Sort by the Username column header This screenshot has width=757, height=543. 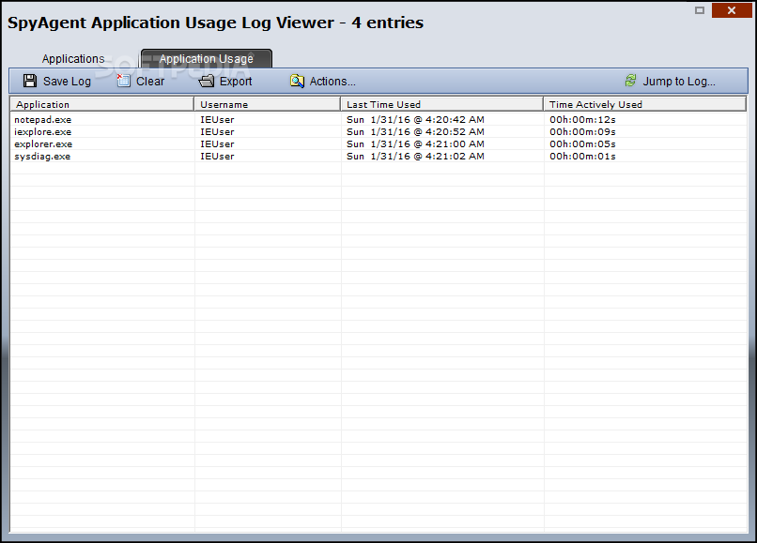pyautogui.click(x=268, y=104)
